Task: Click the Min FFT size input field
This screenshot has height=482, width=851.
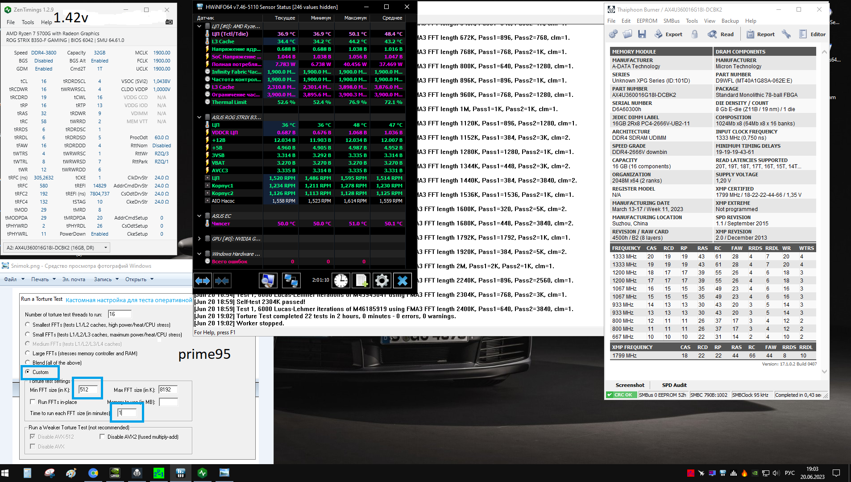Action: click(x=87, y=390)
